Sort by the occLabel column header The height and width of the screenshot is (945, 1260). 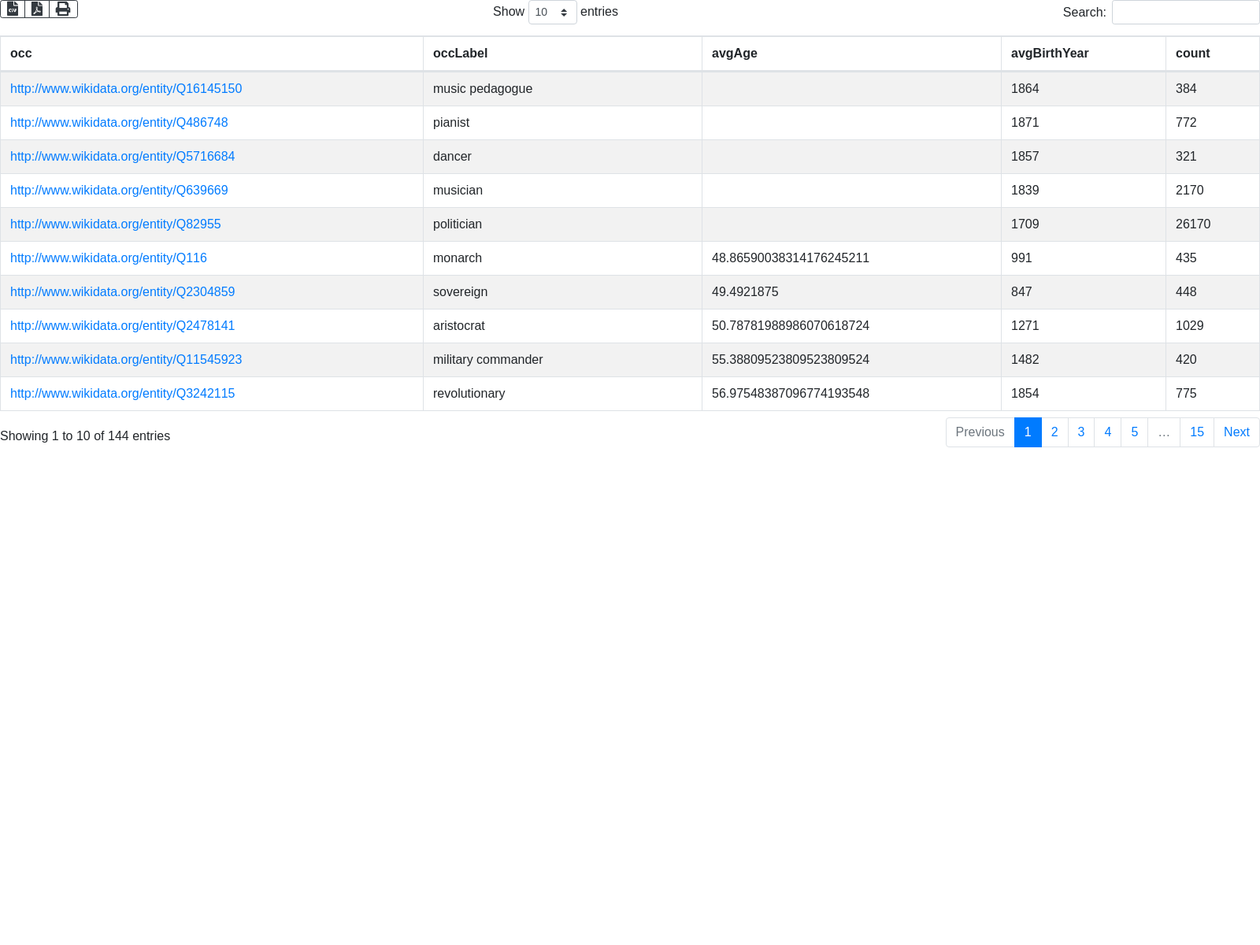tap(460, 54)
